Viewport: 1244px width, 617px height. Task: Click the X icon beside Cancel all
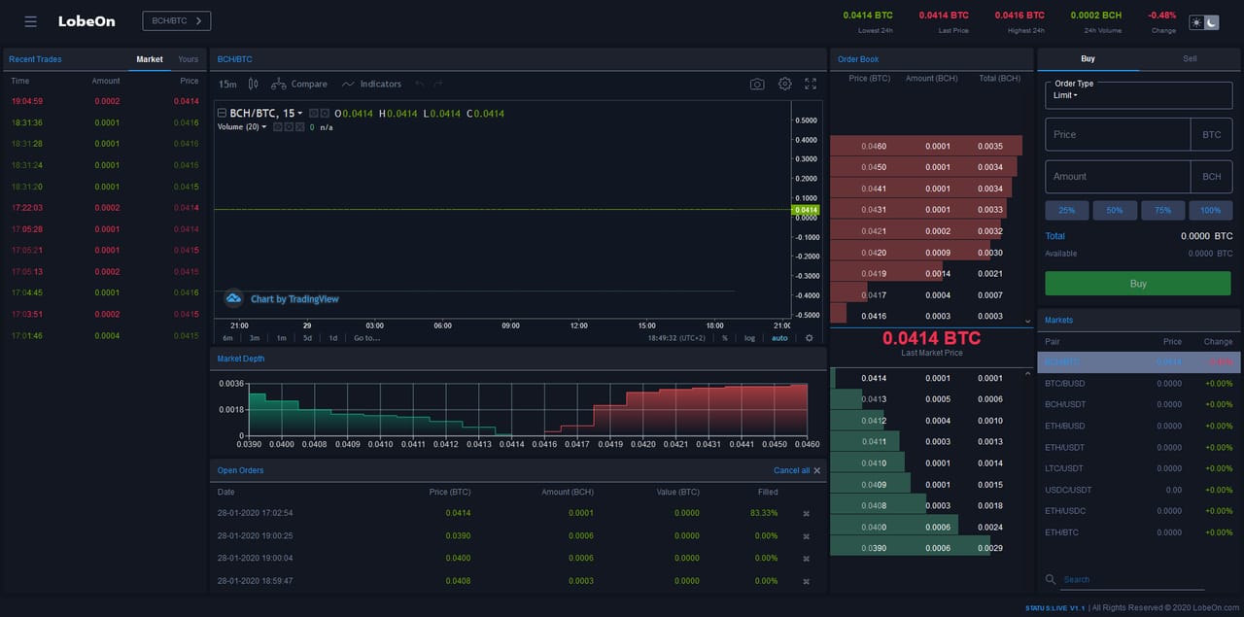tap(817, 470)
